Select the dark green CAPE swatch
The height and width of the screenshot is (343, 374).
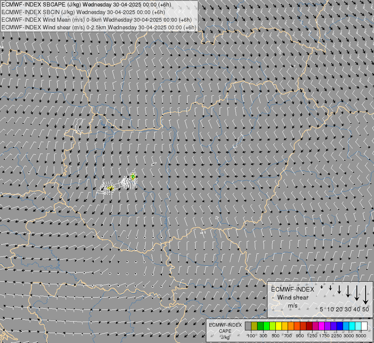coord(260,326)
